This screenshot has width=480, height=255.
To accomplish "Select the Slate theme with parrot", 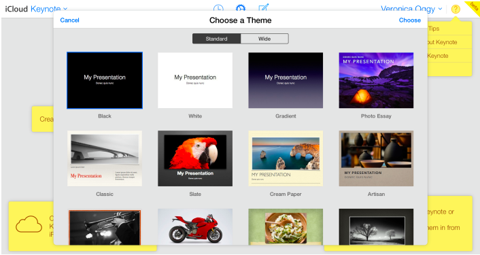I will (195, 158).
